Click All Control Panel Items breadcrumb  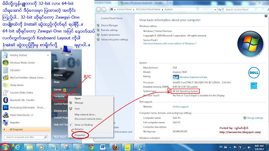click(x=148, y=9)
